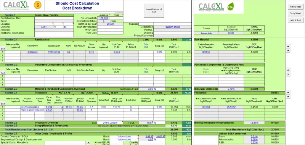The height and width of the screenshot is (145, 305).
Task: Click up arrow spinner beside Raw Material
Action: click(288, 46)
